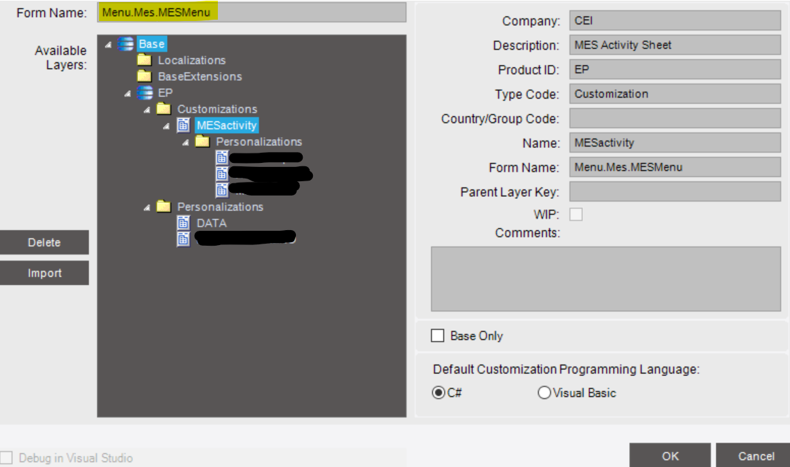Select the Customizations tree item

(217, 109)
